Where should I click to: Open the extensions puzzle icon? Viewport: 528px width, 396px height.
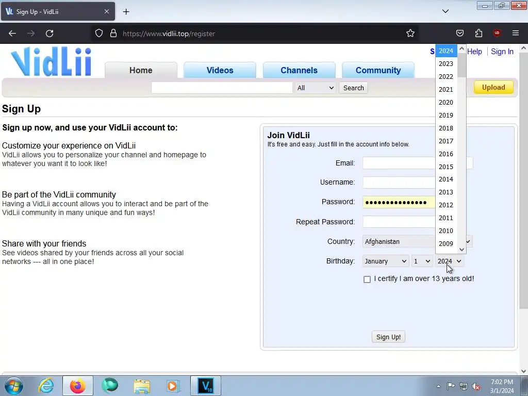click(478, 33)
